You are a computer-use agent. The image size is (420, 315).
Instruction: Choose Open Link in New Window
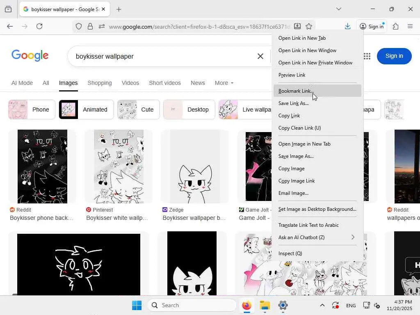(317, 50)
